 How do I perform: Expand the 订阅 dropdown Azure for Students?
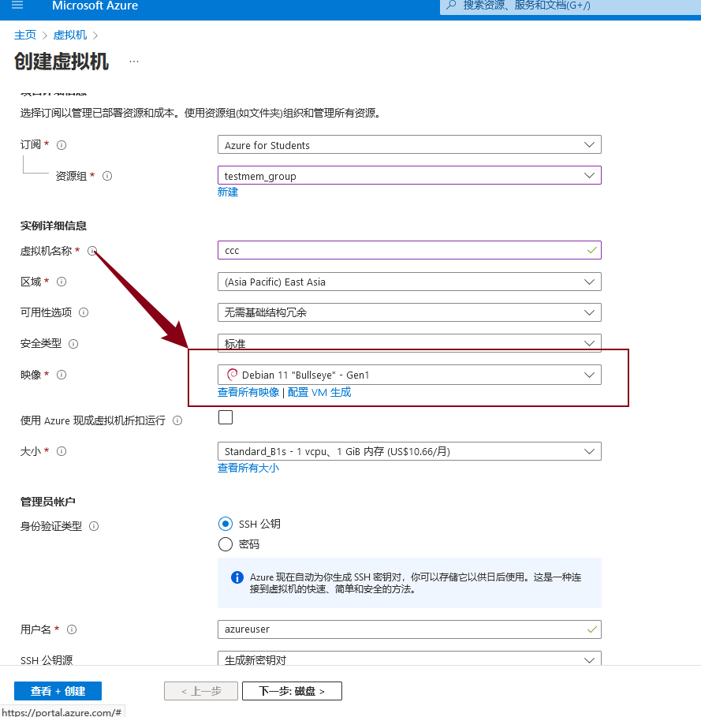pos(408,145)
